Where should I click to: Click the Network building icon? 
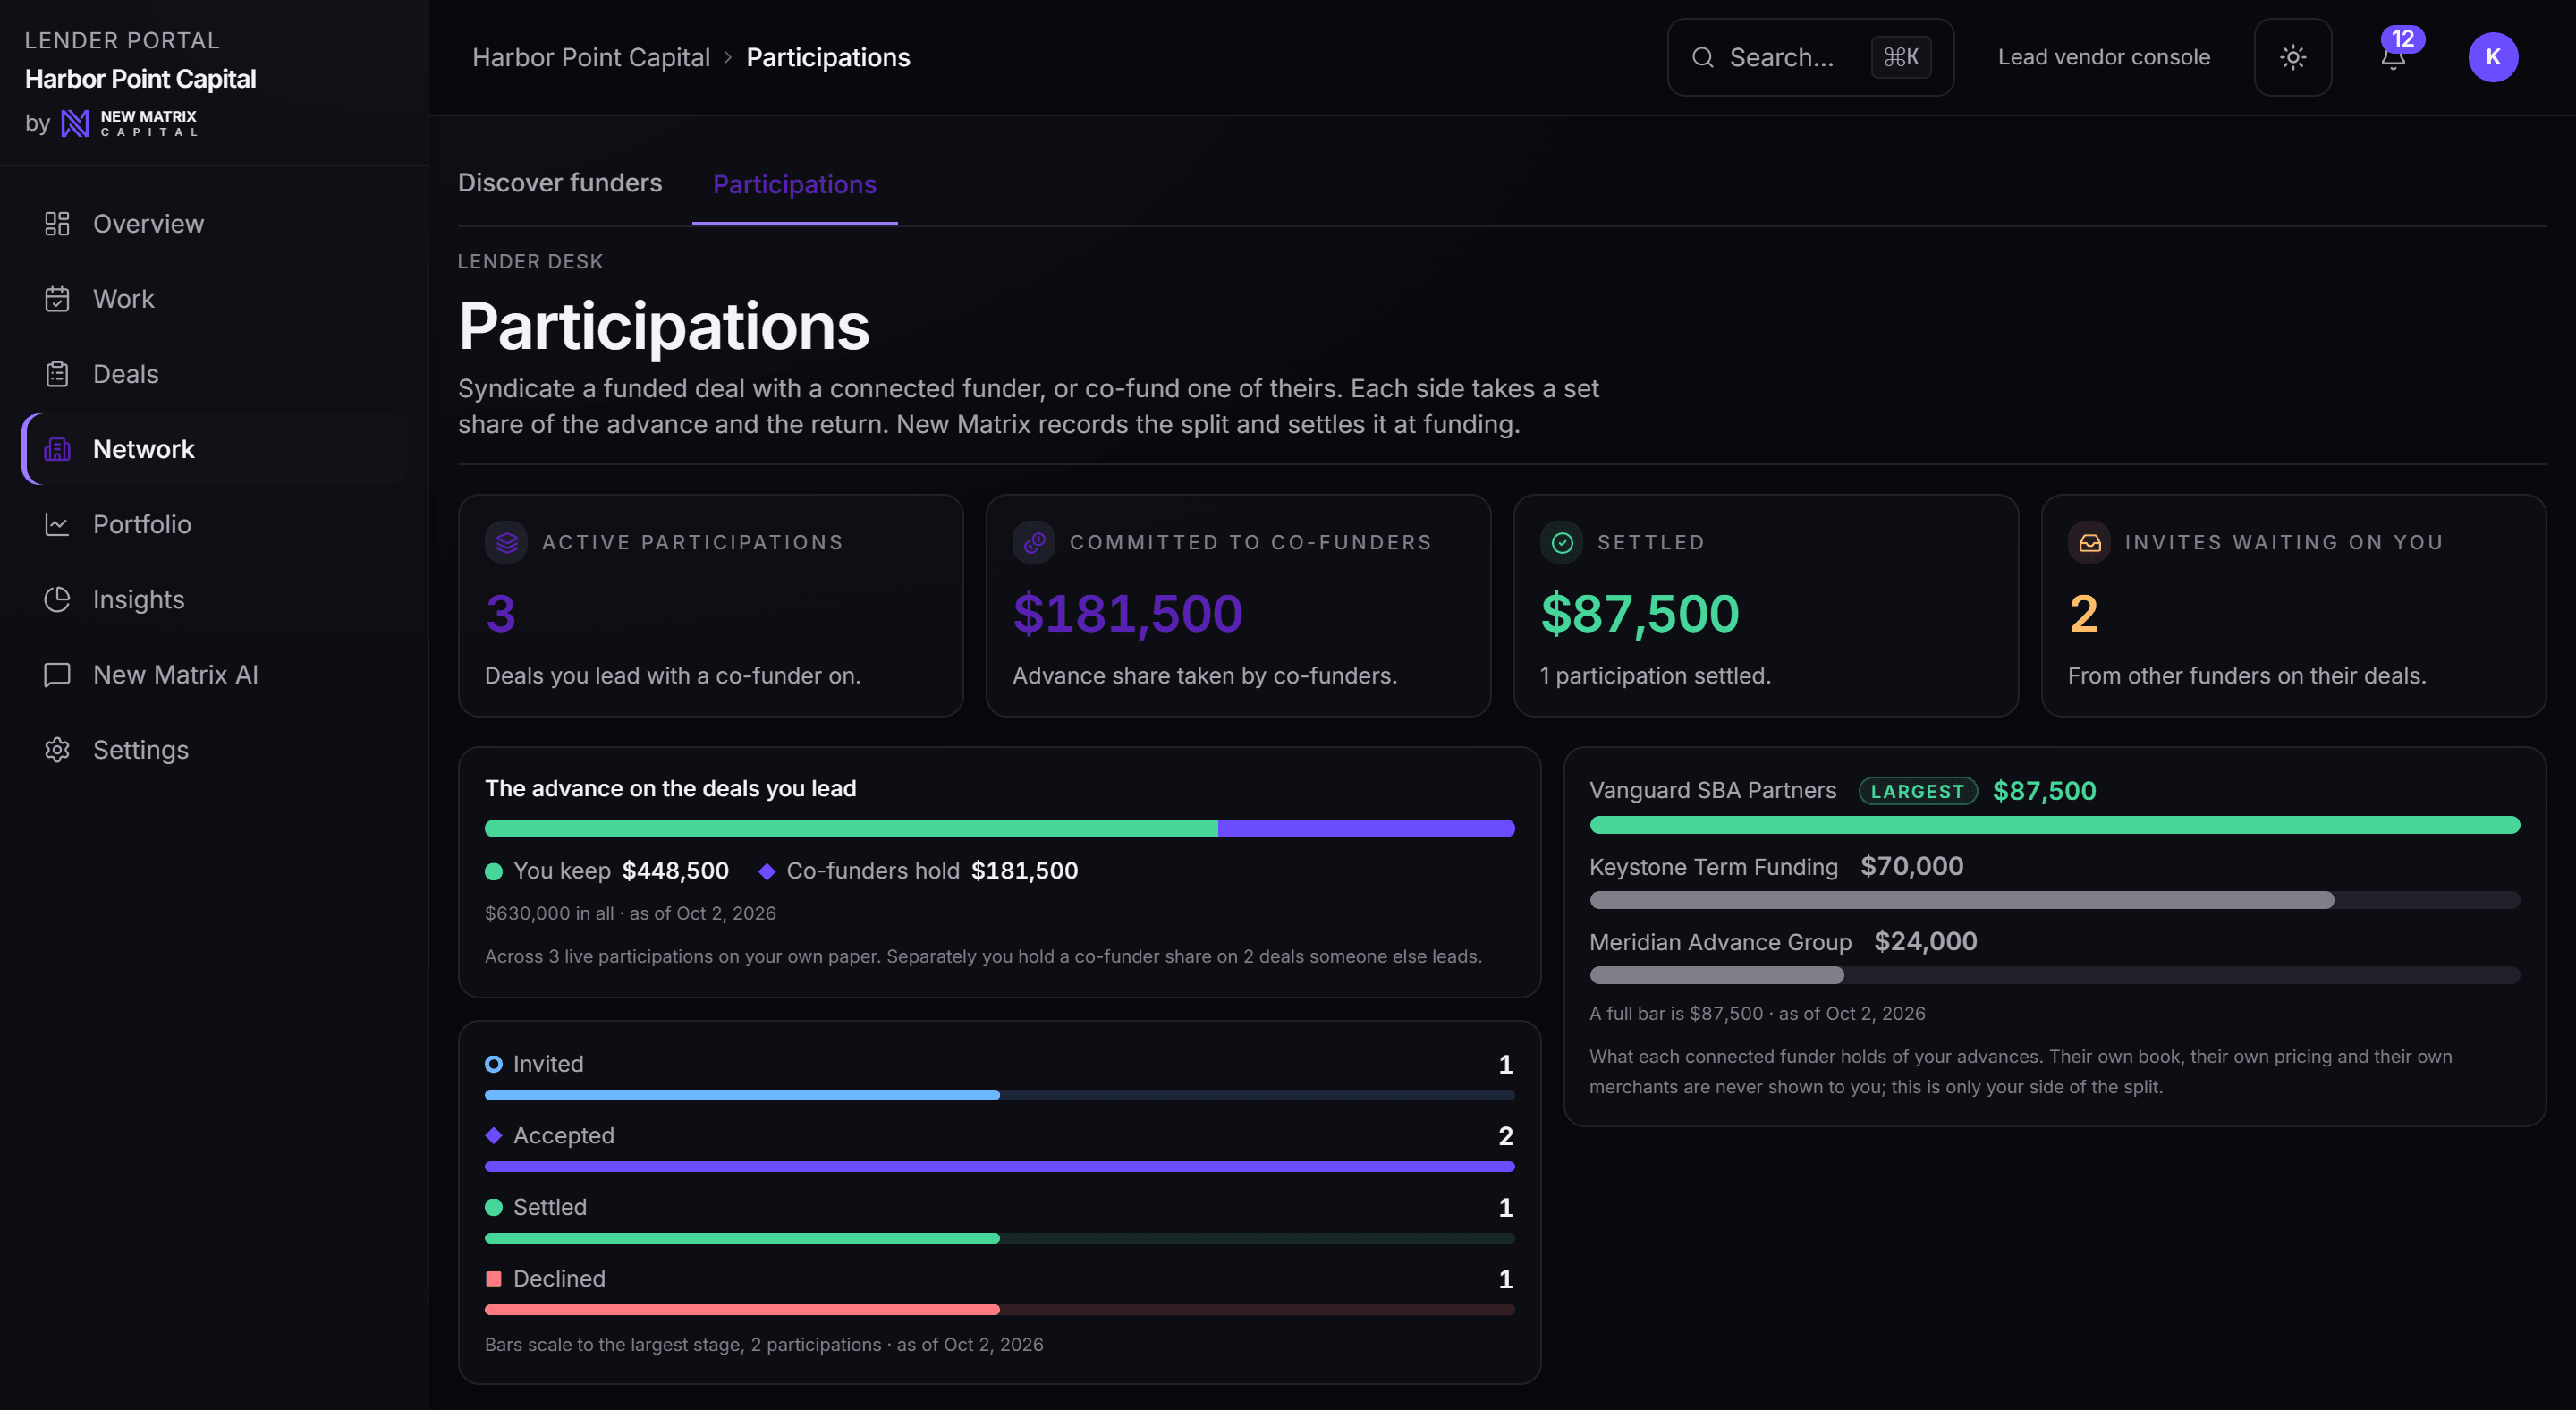click(57, 449)
